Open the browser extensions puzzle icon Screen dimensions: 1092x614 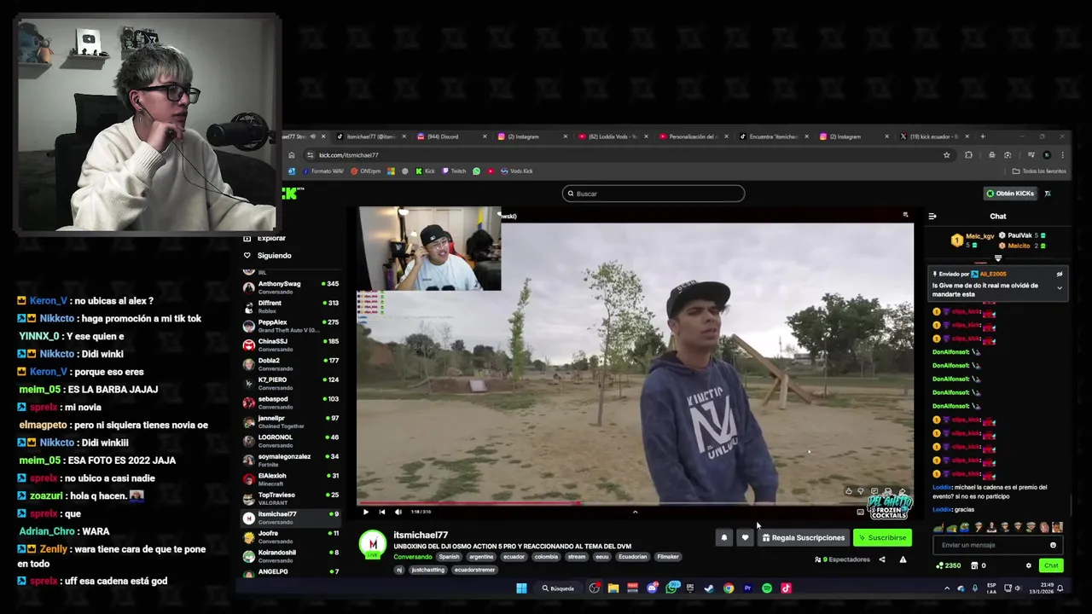click(x=968, y=155)
